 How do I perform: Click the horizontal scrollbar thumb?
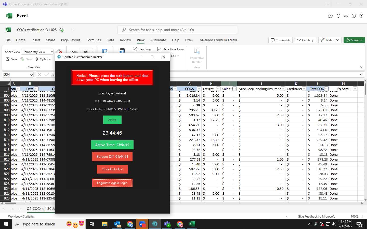10,203
